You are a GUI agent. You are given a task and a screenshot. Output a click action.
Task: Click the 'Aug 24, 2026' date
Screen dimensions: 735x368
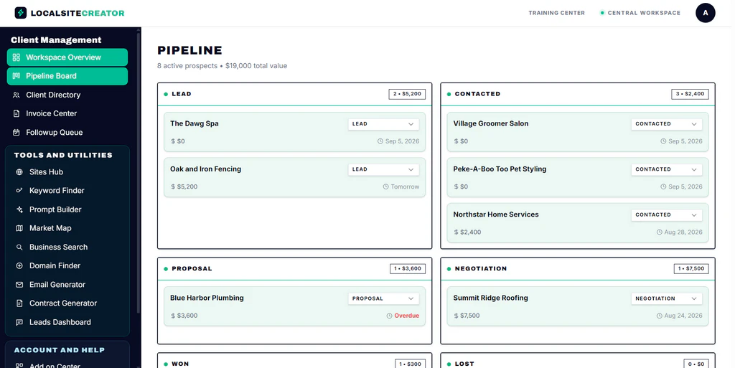pos(683,316)
